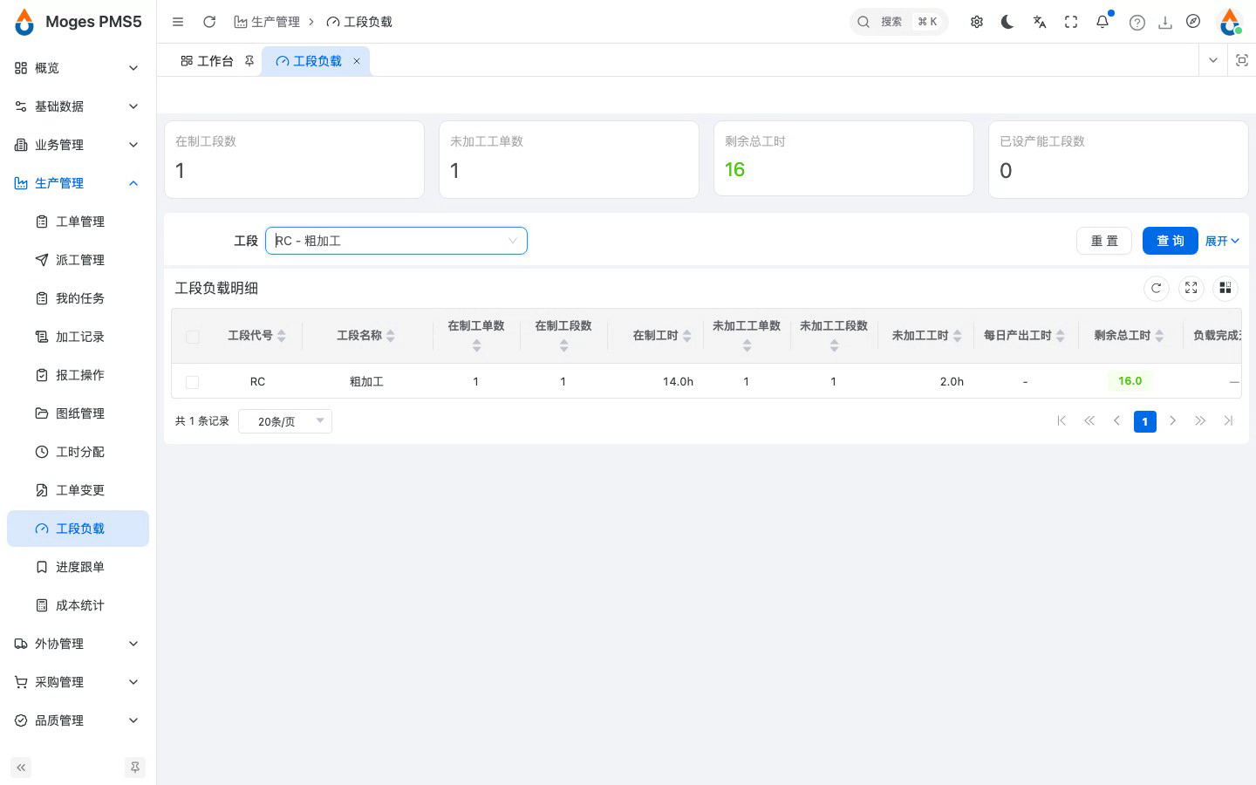The width and height of the screenshot is (1256, 785).
Task: Open the 20条/页 page size dropdown
Action: 285,421
